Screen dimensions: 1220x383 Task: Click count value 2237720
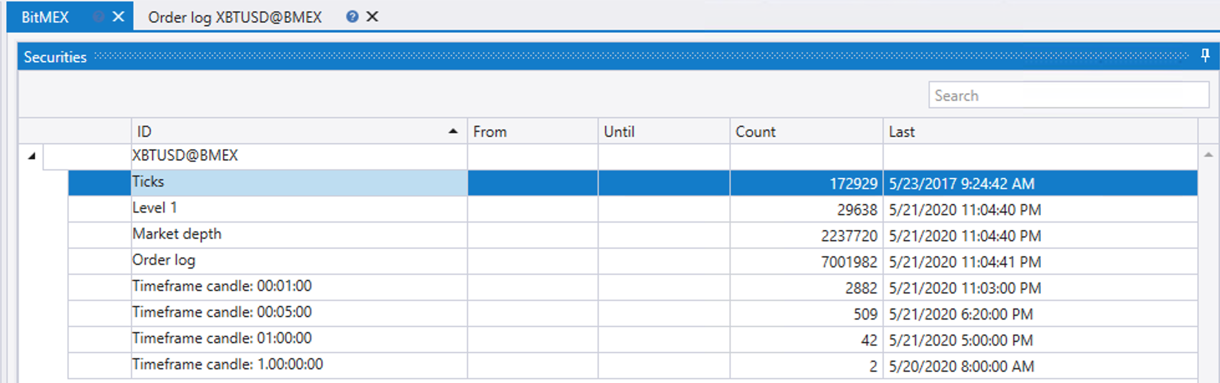click(849, 236)
